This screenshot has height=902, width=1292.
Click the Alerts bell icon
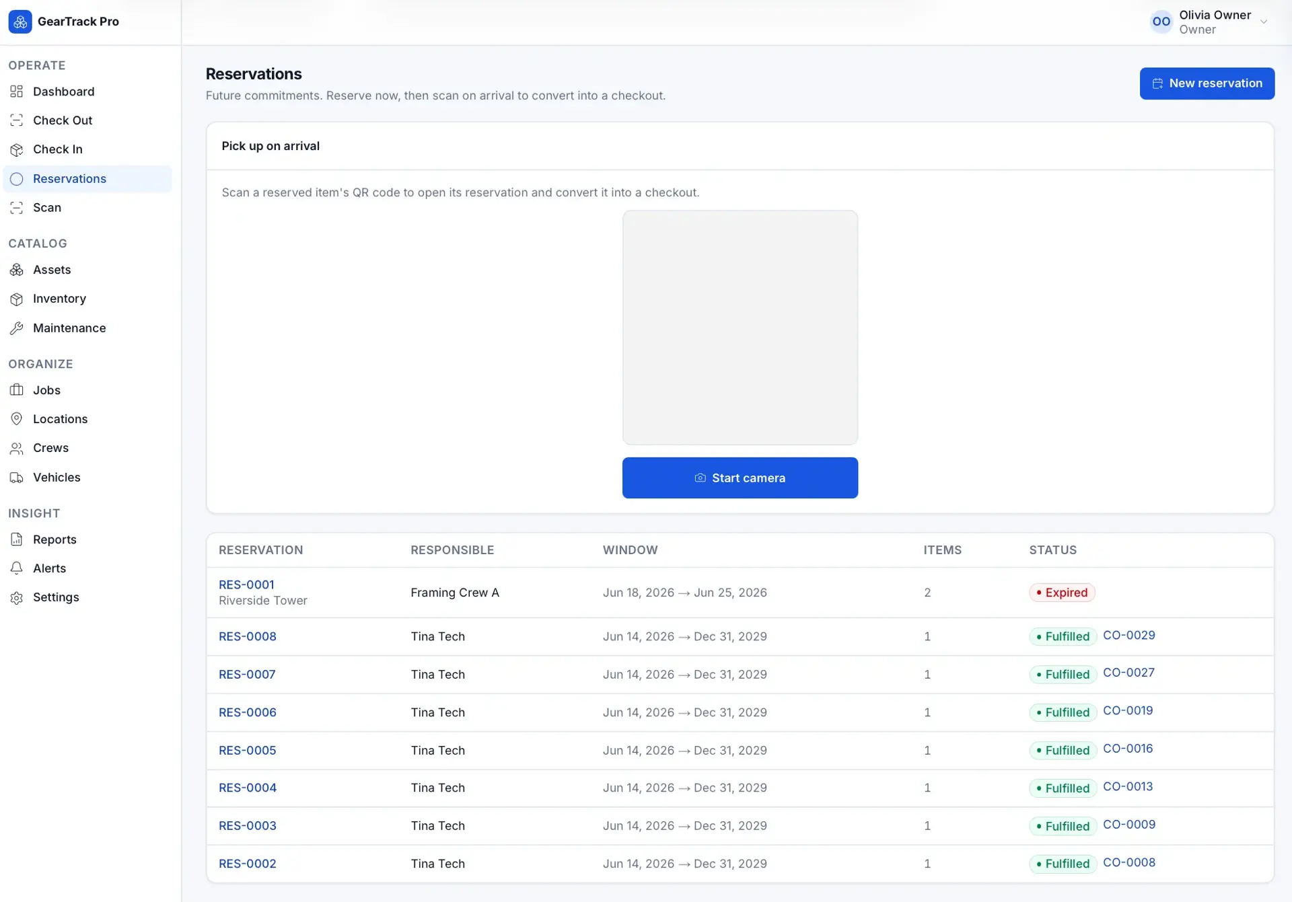17,568
